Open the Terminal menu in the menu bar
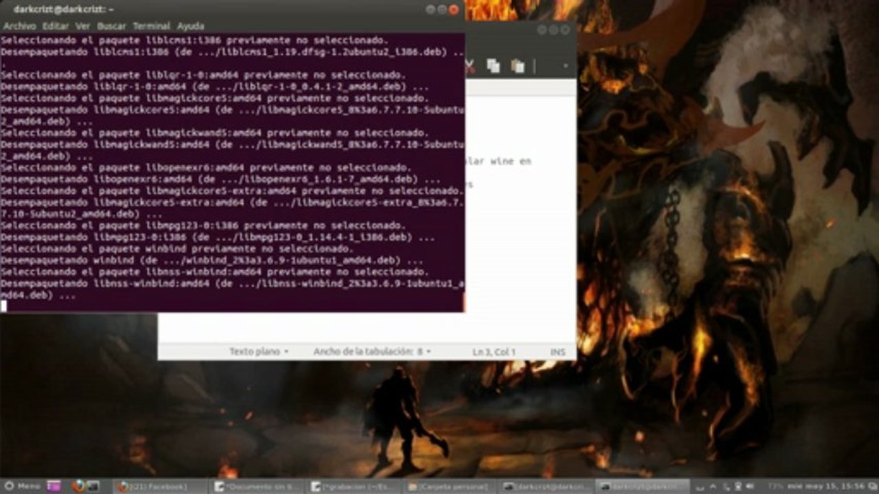879x494 pixels. [x=151, y=25]
